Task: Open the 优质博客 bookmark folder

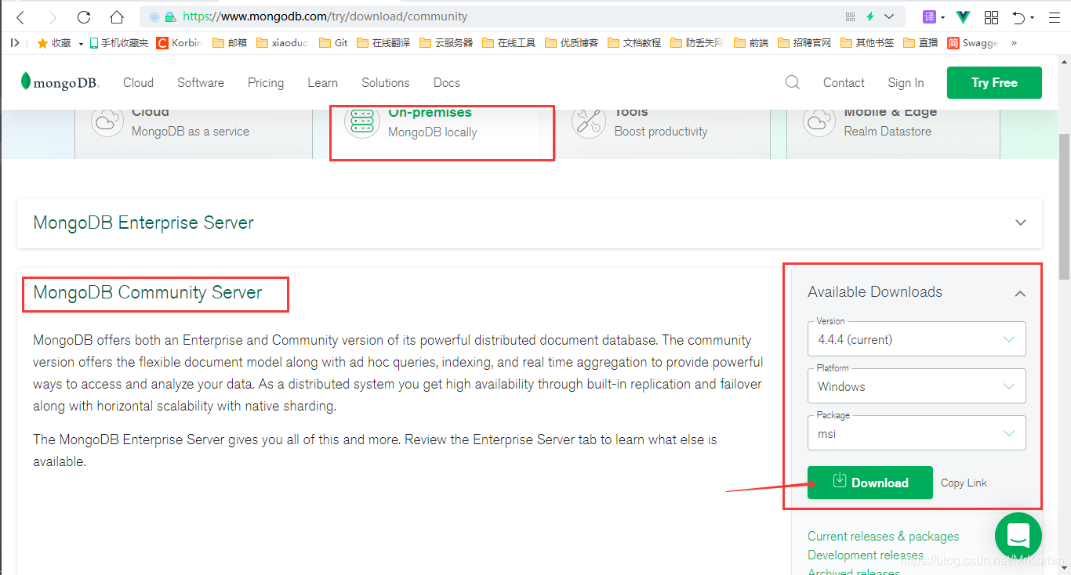Action: pyautogui.click(x=572, y=43)
